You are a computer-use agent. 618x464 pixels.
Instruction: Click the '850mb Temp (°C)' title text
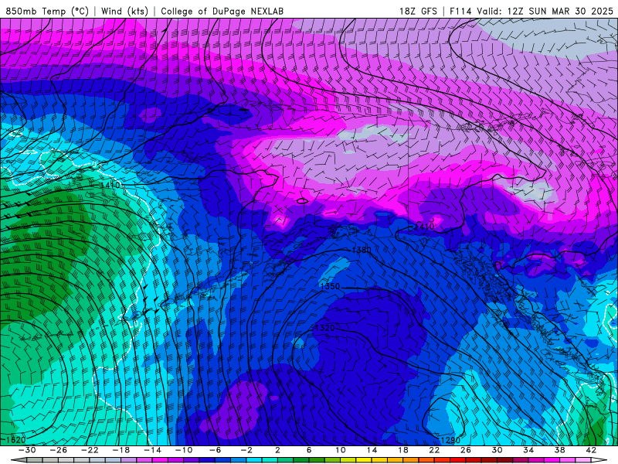47,12
